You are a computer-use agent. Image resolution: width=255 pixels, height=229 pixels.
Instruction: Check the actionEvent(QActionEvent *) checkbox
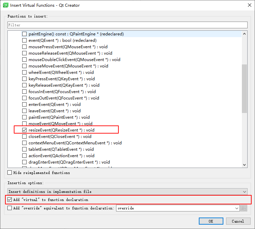(25, 156)
